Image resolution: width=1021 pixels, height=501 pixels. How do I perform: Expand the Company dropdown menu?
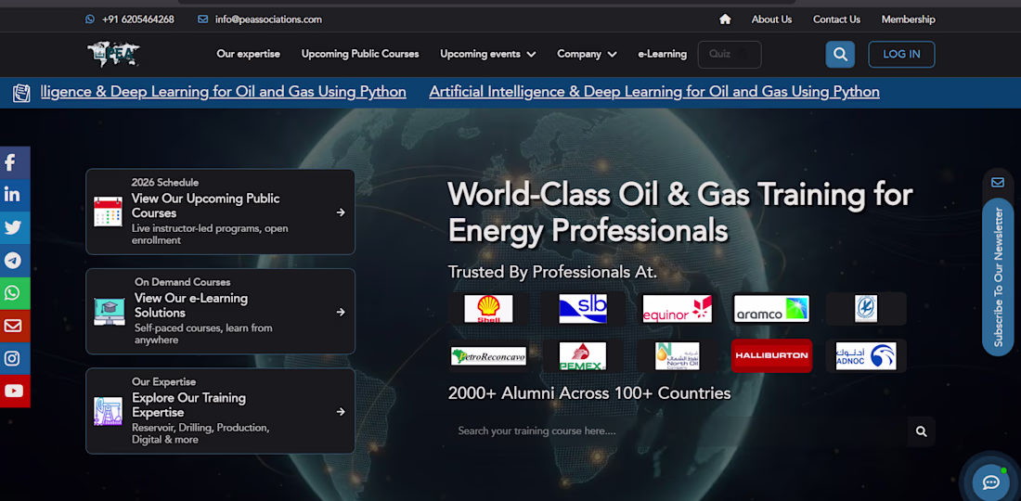point(587,54)
